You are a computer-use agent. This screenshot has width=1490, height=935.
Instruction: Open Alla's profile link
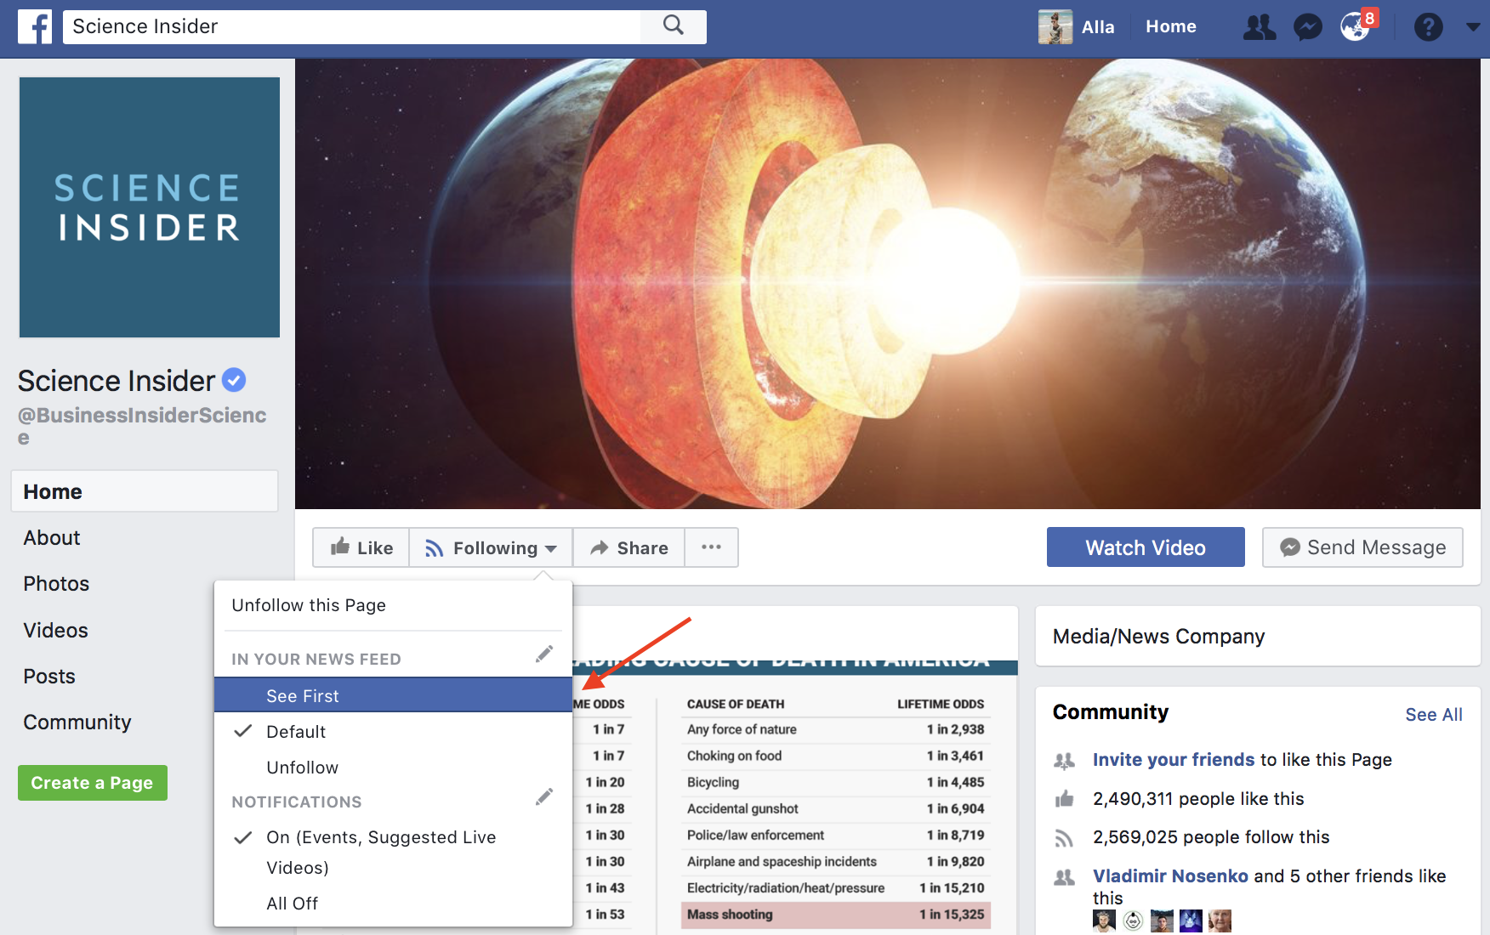coord(1098,27)
